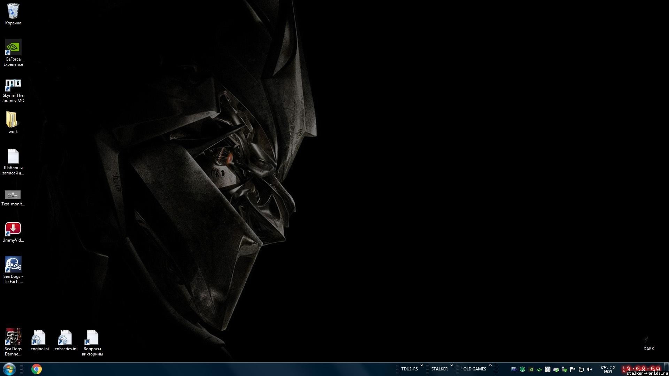Click the blue car tray icon
The width and height of the screenshot is (669, 376).
pos(514,369)
